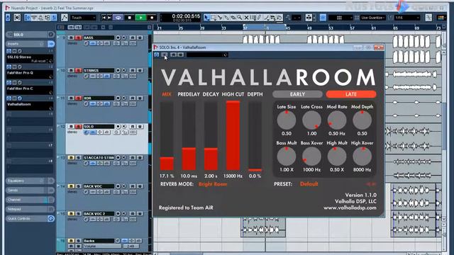Expand the Sends inspector section
The height and width of the screenshot is (255, 454).
point(30,191)
